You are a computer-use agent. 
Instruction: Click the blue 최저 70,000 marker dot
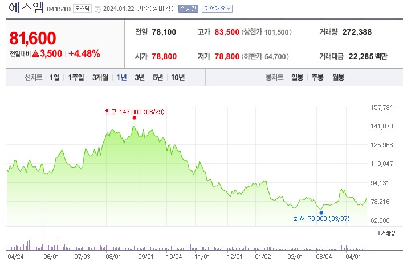321,212
